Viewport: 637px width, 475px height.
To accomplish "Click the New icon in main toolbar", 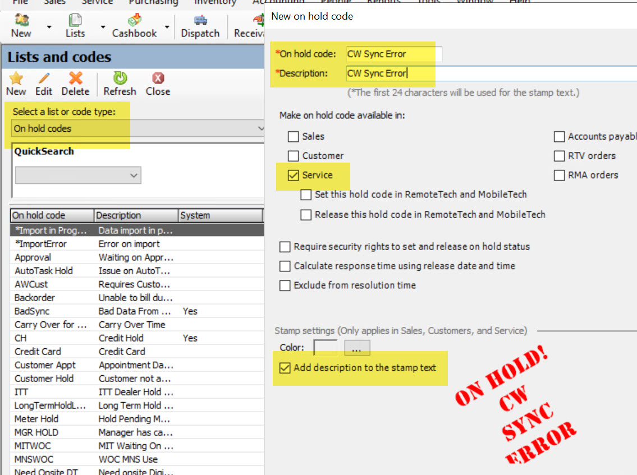I will [21, 25].
